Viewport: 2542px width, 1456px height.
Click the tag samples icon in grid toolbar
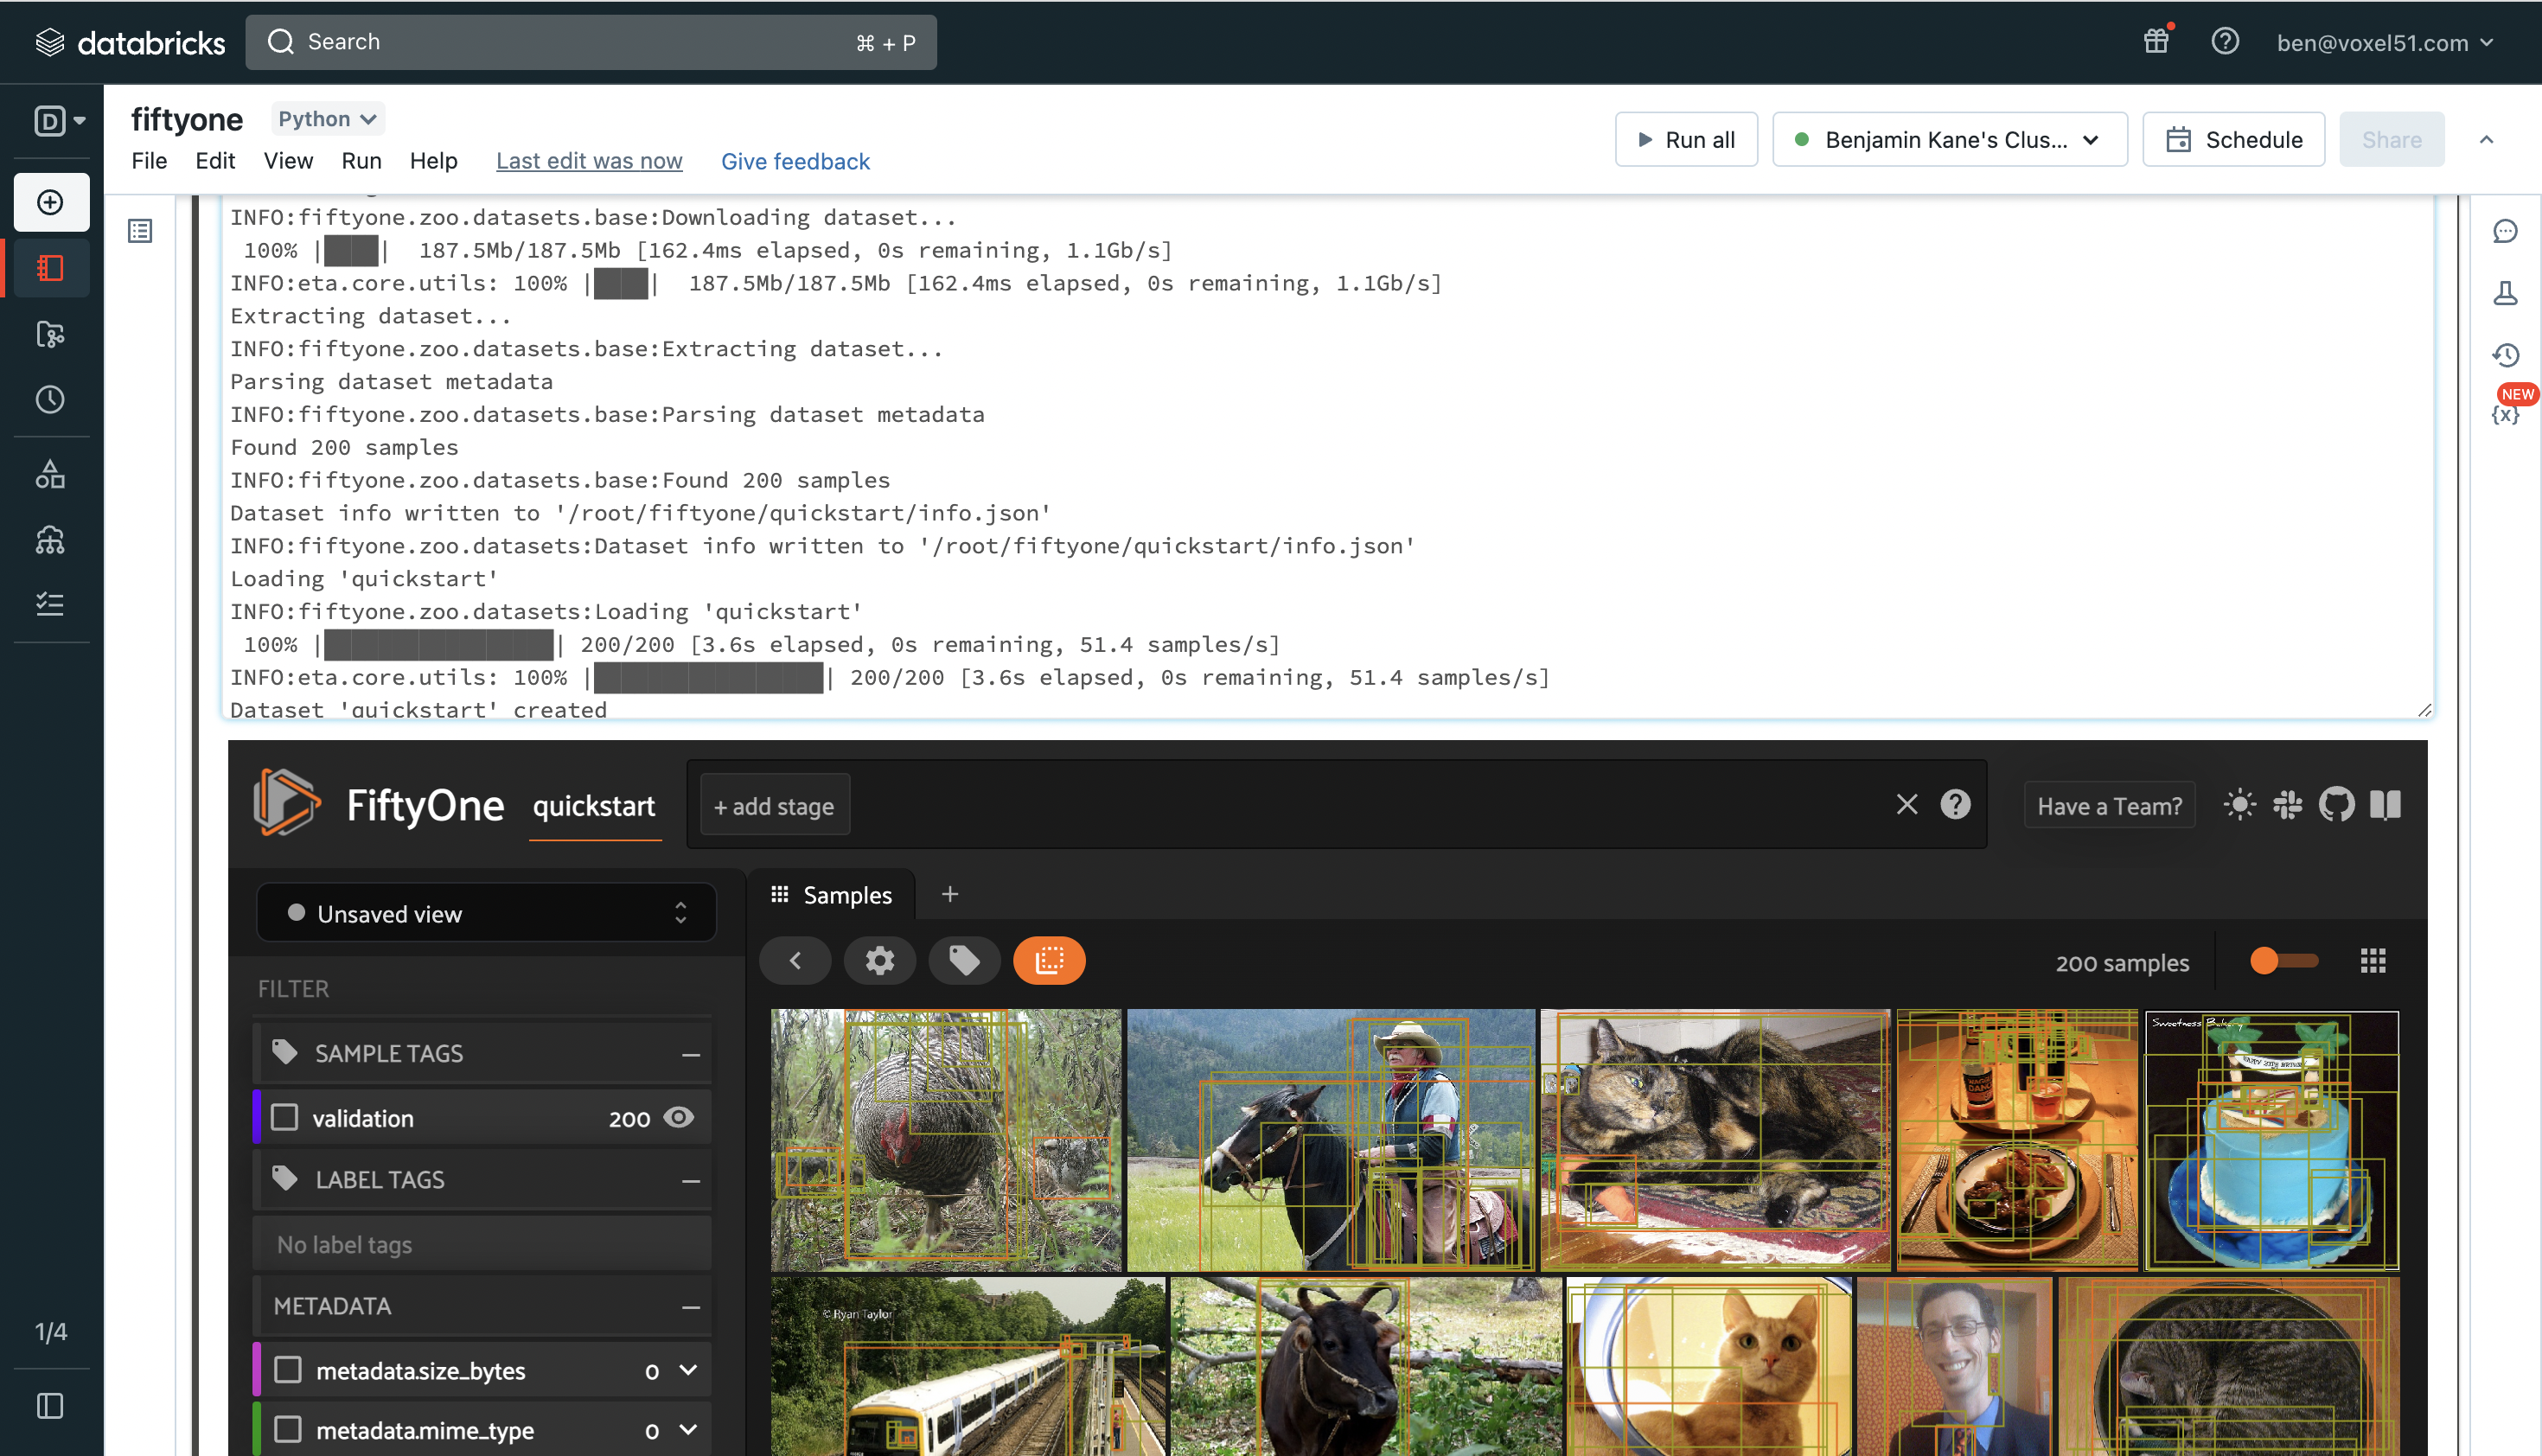click(964, 961)
